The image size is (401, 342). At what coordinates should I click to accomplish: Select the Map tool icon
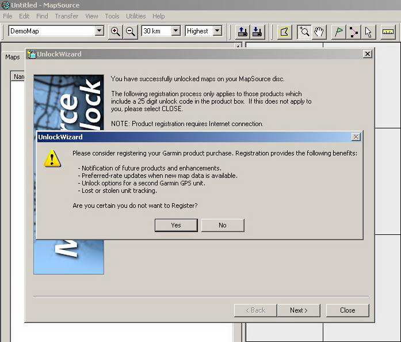[x=284, y=32]
